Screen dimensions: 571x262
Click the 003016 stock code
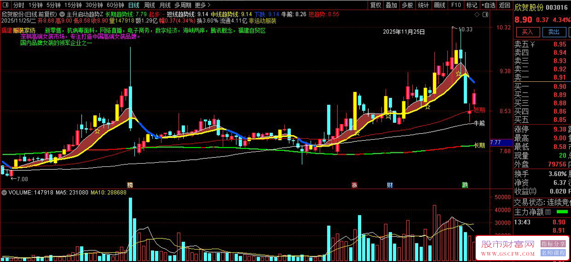[558, 7]
